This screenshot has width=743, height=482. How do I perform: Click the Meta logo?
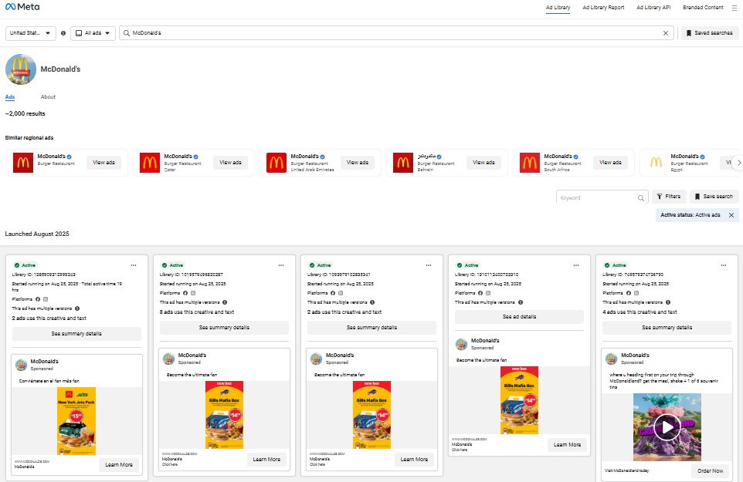pos(22,7)
